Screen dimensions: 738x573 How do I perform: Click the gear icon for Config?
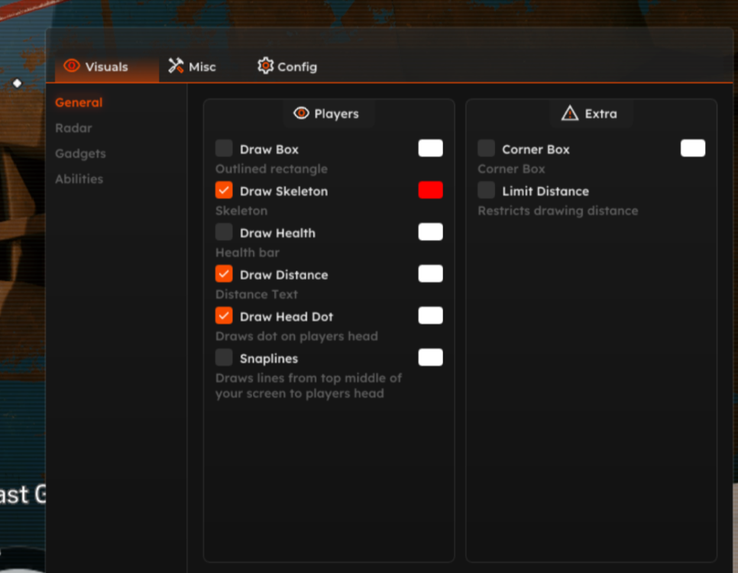(265, 66)
